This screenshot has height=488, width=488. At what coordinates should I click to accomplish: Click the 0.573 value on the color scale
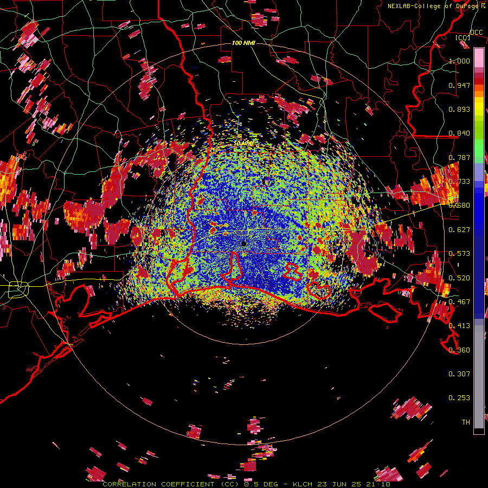(x=459, y=253)
